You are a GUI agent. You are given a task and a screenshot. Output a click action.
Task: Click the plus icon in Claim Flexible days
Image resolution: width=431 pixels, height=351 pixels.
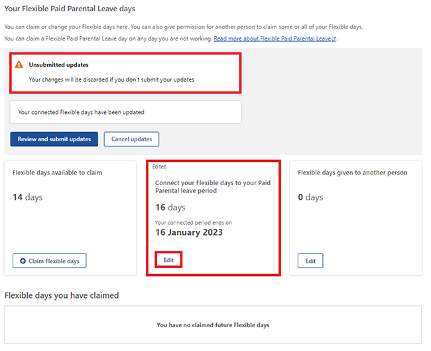pos(23,261)
